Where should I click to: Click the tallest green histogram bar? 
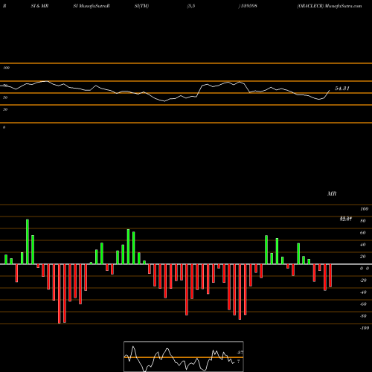(x=28, y=242)
